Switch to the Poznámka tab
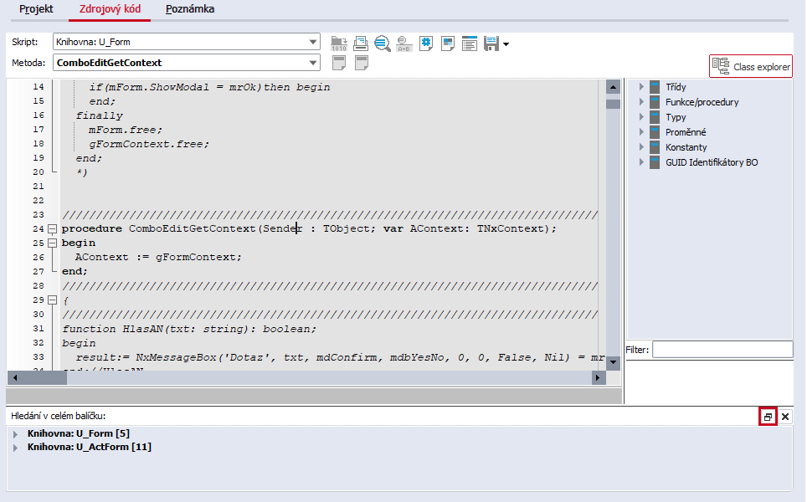Screen dimensions: 807x502 [x=190, y=9]
